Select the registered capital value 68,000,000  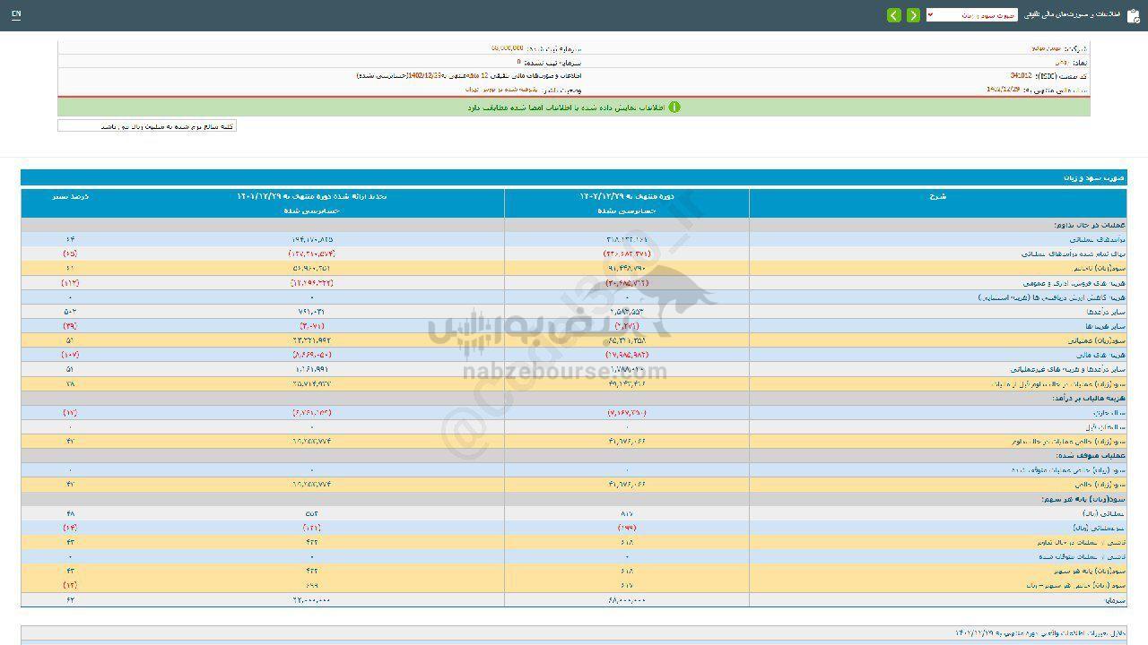(x=508, y=49)
